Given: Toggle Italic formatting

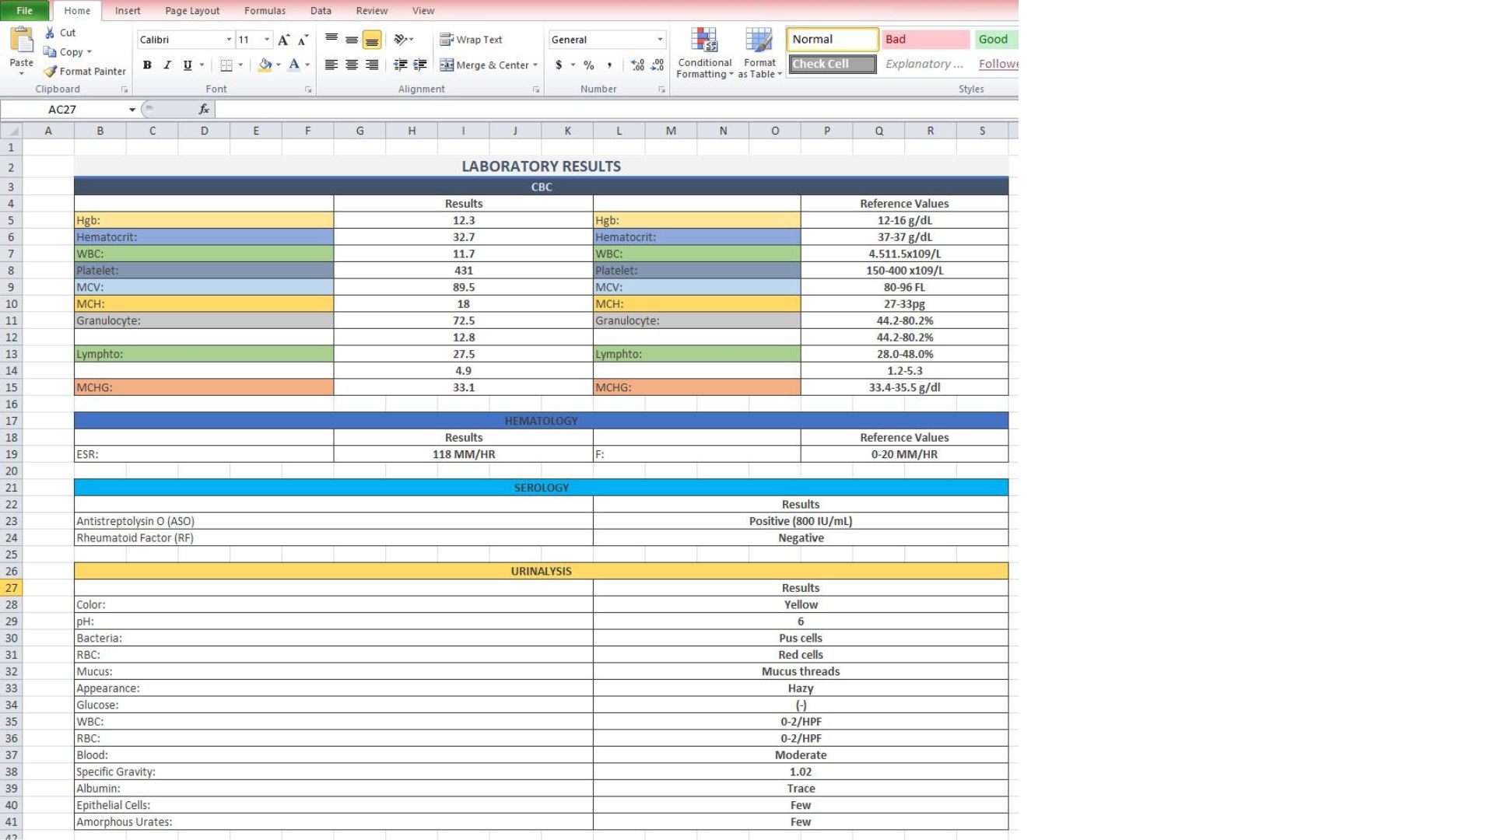Looking at the screenshot, I should [x=167, y=65].
